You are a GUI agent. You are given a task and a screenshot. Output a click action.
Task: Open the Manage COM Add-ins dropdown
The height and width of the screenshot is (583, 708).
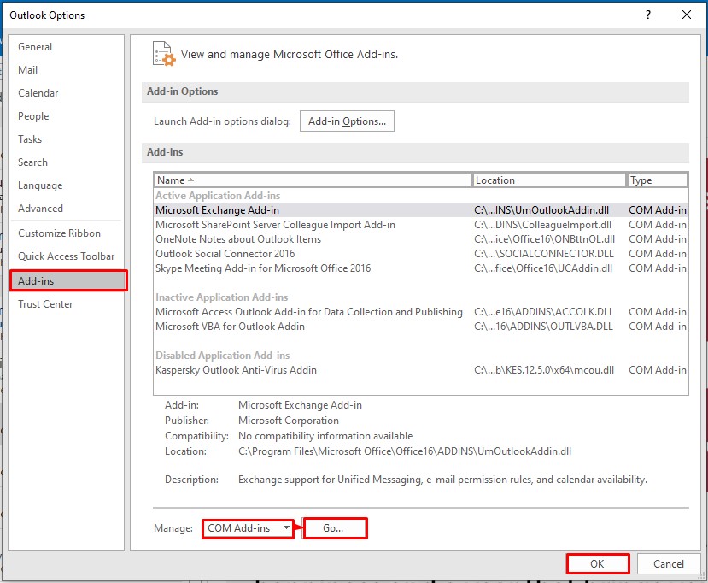(249, 528)
